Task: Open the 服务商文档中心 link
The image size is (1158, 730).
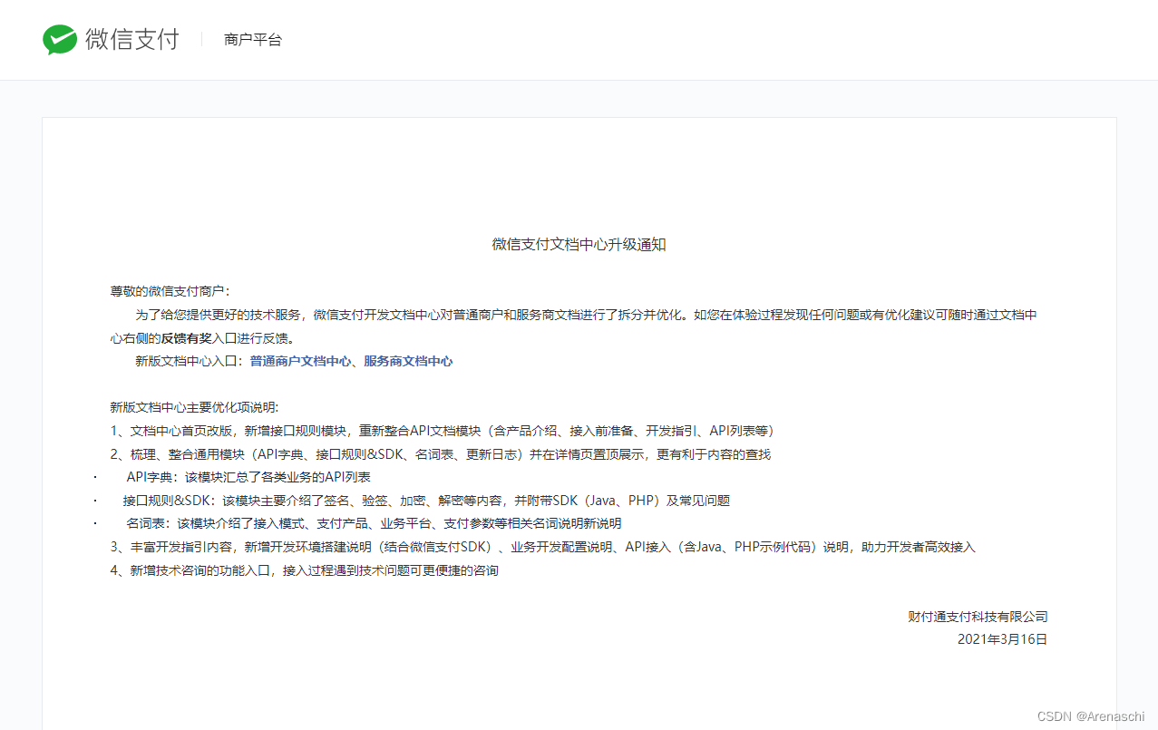Action: click(x=409, y=361)
